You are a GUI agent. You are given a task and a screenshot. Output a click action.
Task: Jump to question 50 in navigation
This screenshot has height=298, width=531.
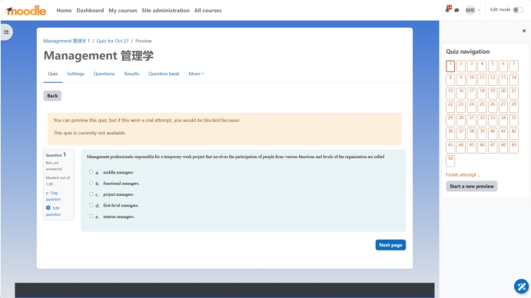[450, 161]
